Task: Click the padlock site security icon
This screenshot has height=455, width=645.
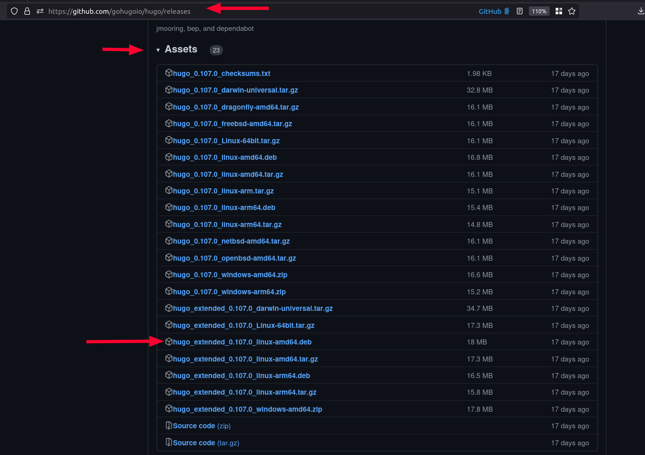Action: (27, 11)
